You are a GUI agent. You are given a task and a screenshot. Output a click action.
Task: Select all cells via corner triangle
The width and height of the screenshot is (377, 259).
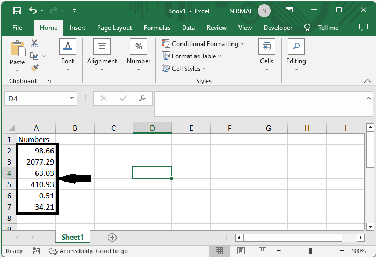point(11,128)
